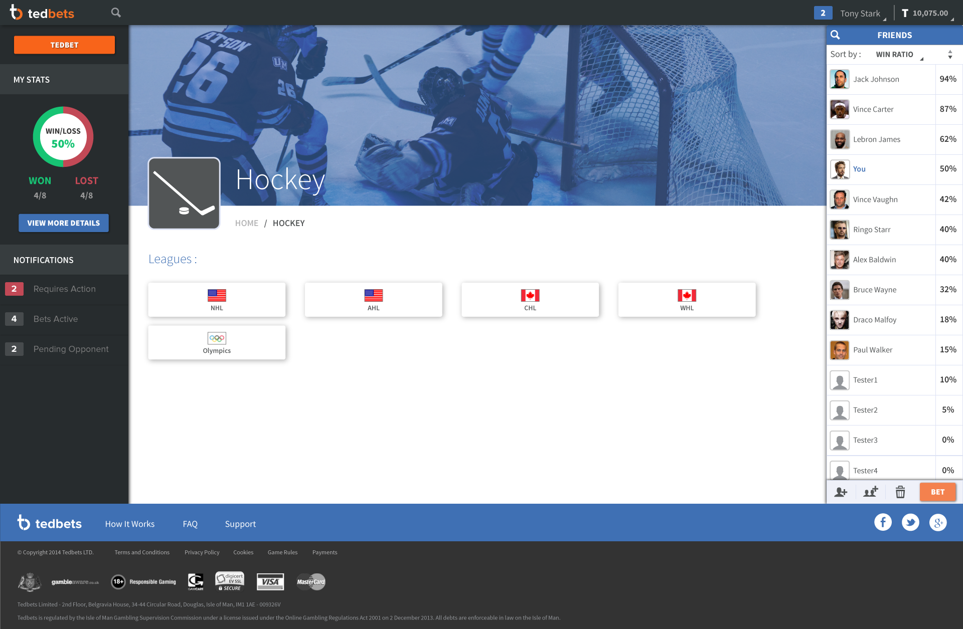
Task: Open the Twitter page icon
Action: coord(910,523)
